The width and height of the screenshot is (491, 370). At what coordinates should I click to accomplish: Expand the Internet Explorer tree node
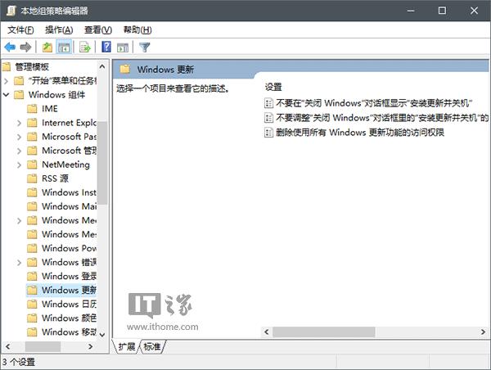pos(20,123)
